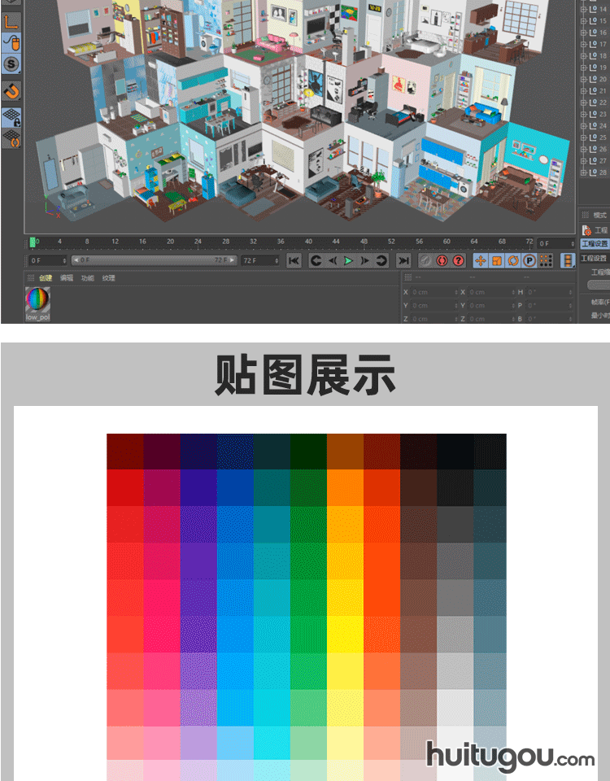Open the 功能 menu in material manager

(x=87, y=278)
